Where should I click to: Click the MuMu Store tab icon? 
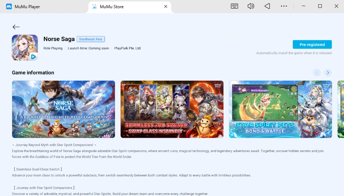click(95, 6)
